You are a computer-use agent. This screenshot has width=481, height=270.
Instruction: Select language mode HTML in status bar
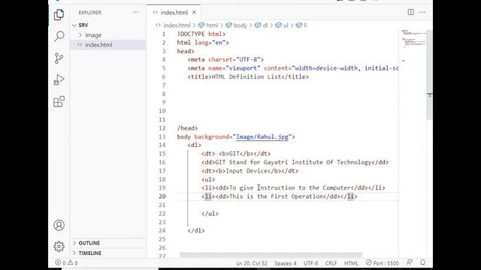pos(351,263)
